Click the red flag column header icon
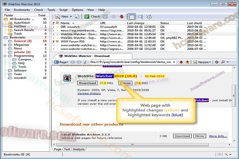The image size is (239, 159). click(53, 23)
